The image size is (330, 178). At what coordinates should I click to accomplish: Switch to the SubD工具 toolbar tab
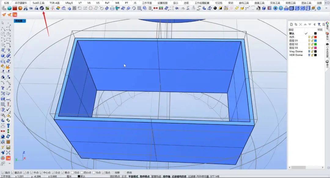[38, 3]
